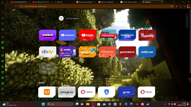
Task: Show hidden system tray icons chevron
Action: pos(165,104)
